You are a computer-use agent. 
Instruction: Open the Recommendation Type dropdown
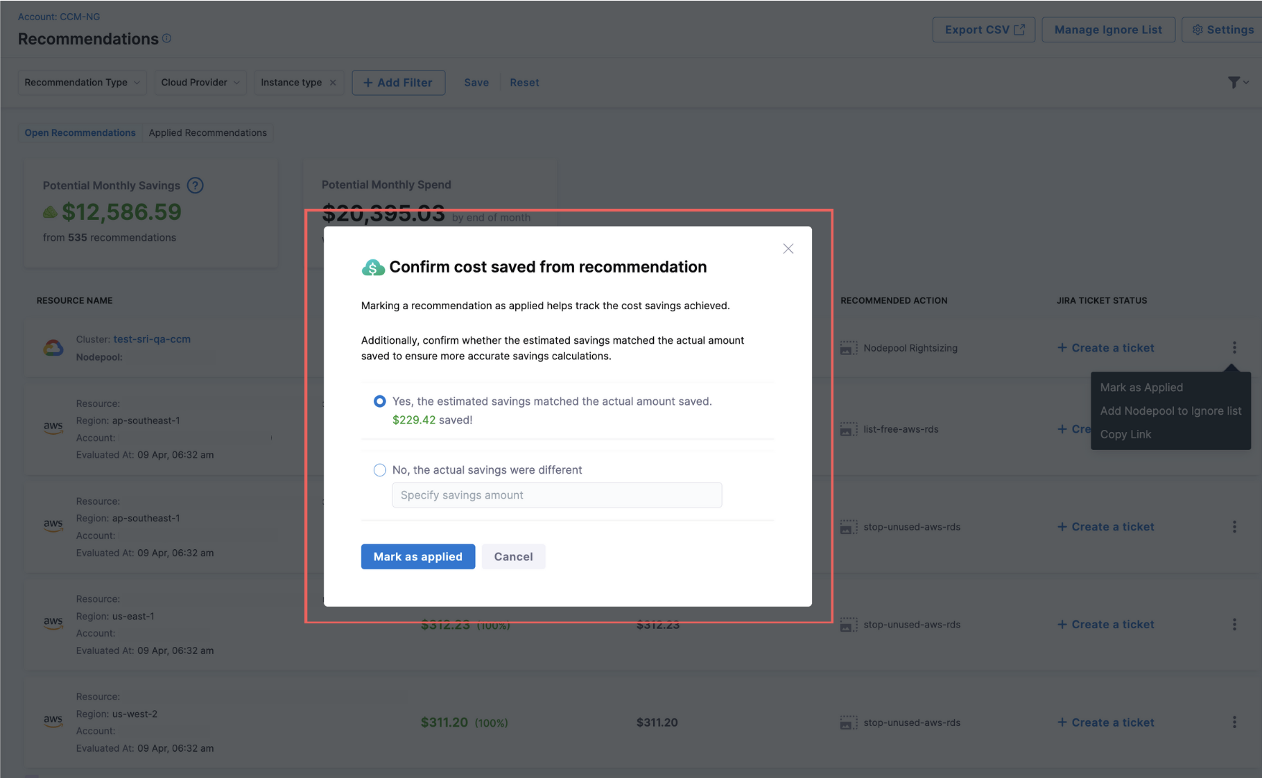click(x=82, y=83)
